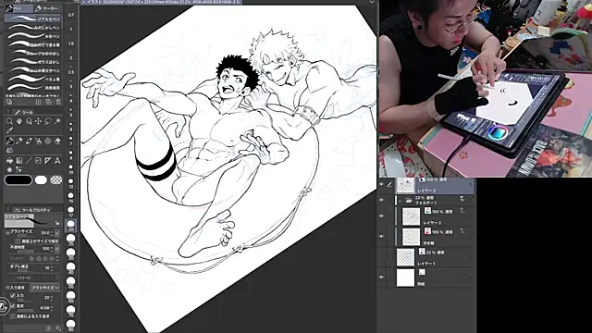Select the brush size 20 preset
The height and width of the screenshot is (333, 592).
[x=70, y=225]
